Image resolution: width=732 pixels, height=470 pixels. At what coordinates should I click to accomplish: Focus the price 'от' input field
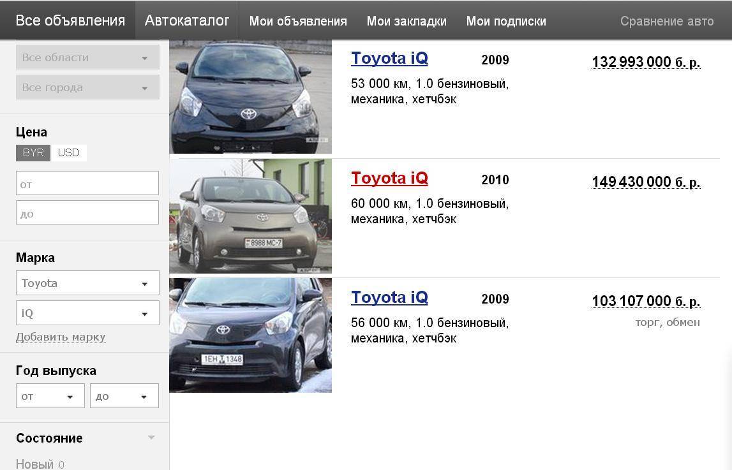tap(87, 183)
